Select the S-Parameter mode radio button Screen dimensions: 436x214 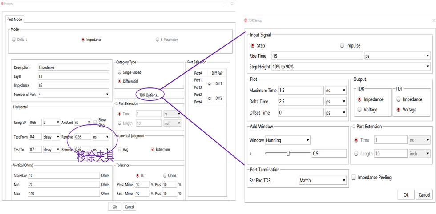[157, 40]
